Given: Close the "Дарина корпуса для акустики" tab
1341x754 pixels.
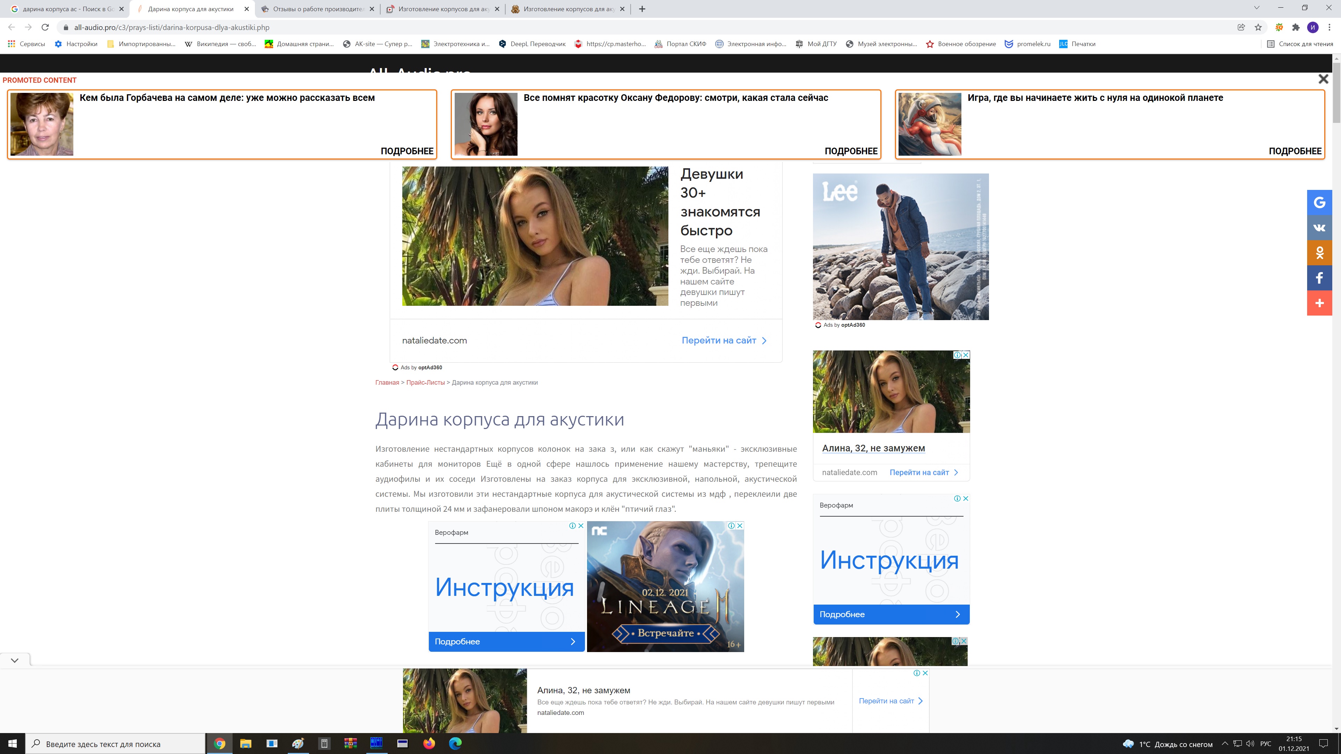Looking at the screenshot, I should pos(247,9).
